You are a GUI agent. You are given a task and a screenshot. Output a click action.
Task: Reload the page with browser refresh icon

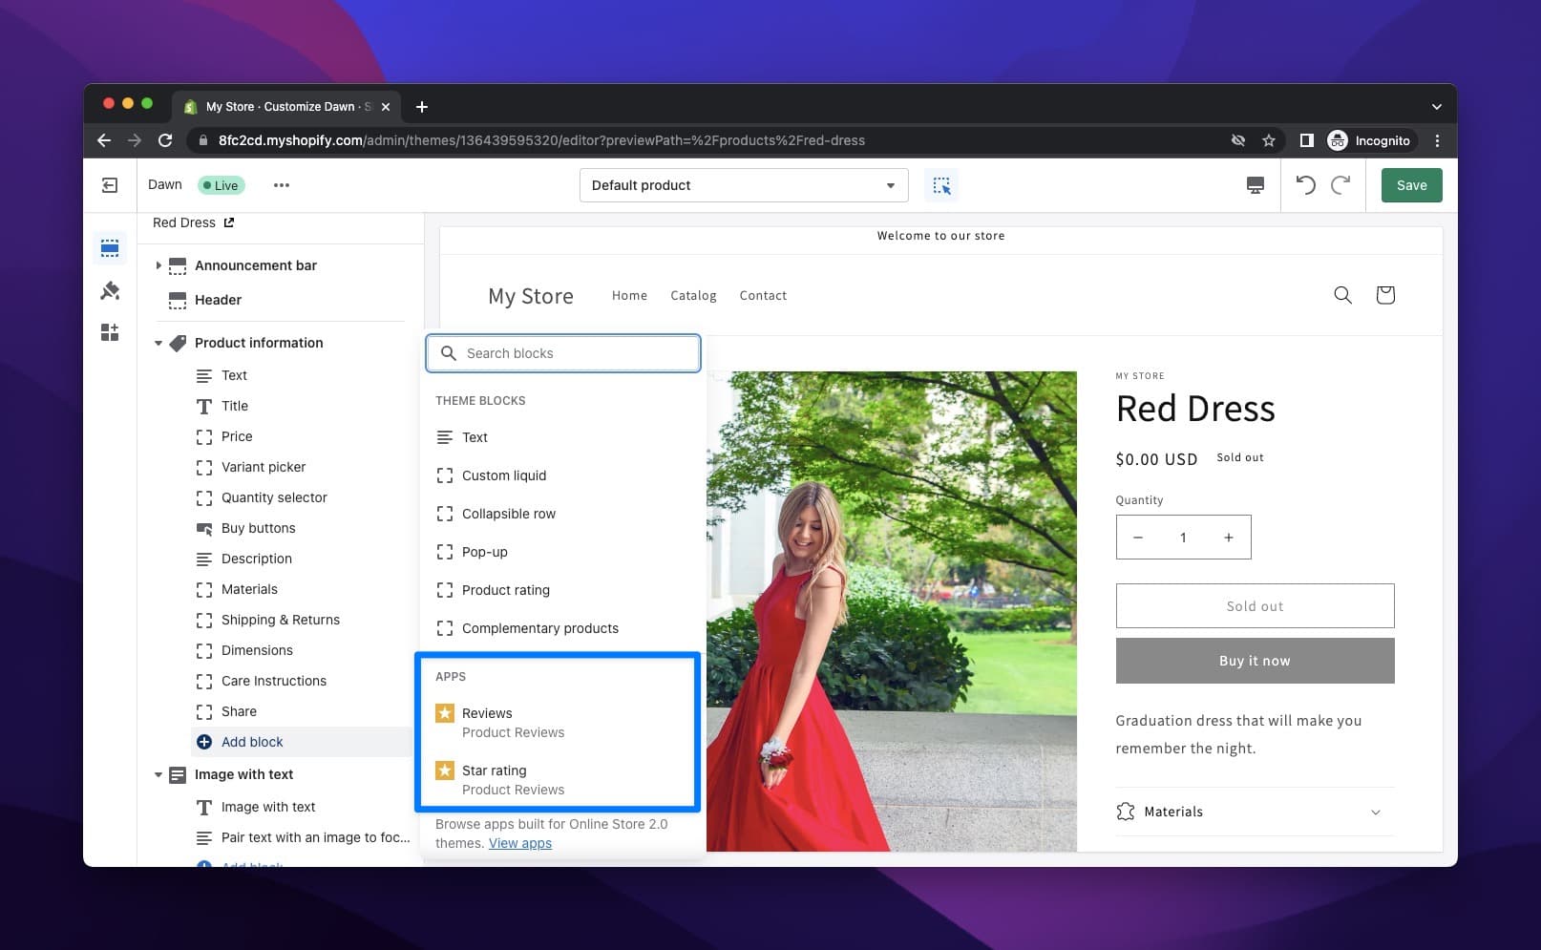(x=165, y=140)
